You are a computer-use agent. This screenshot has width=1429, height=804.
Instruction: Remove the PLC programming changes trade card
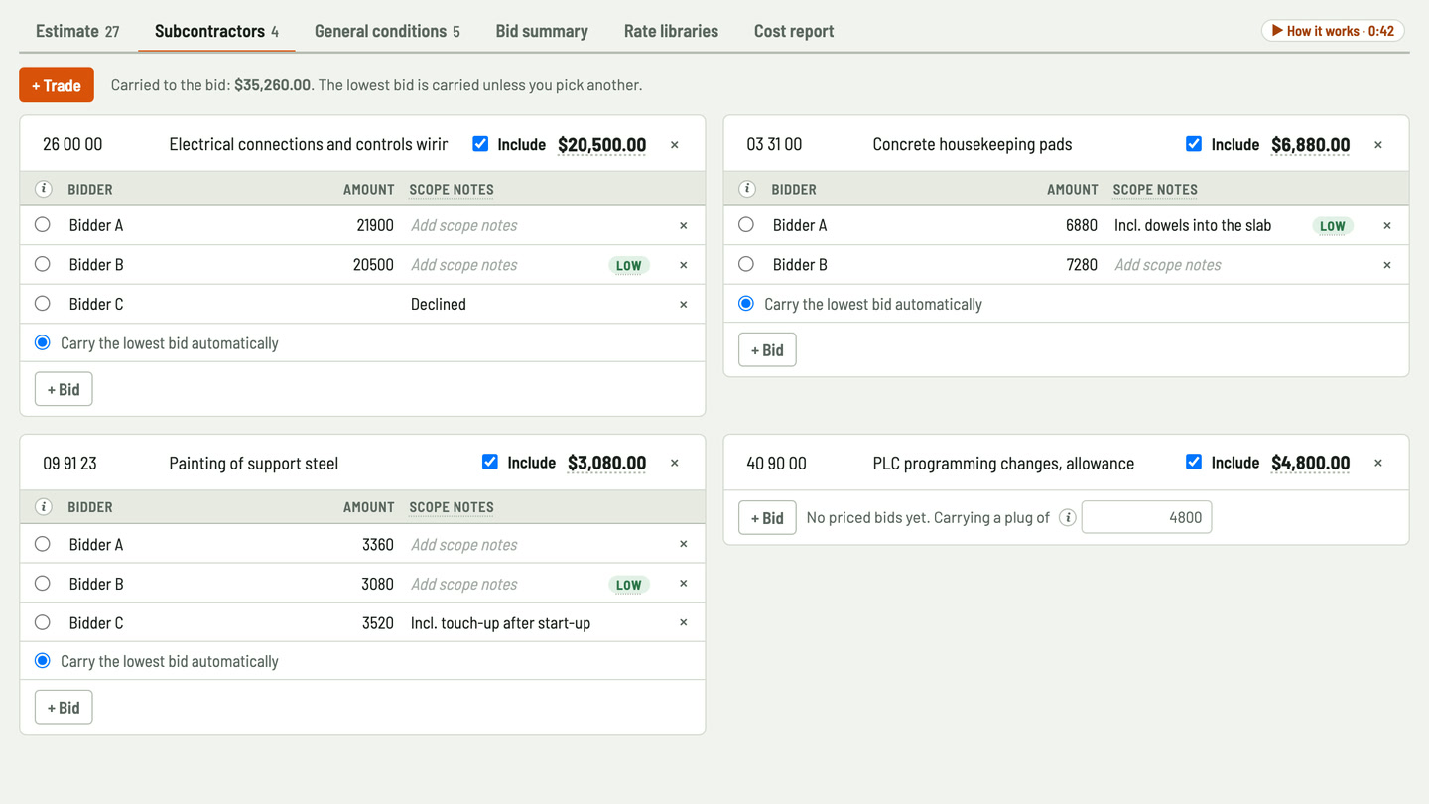click(x=1378, y=463)
